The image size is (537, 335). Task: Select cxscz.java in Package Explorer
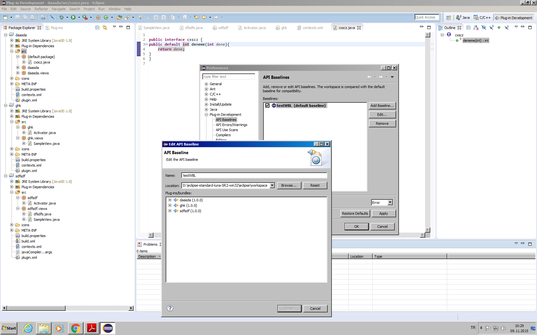coord(42,62)
